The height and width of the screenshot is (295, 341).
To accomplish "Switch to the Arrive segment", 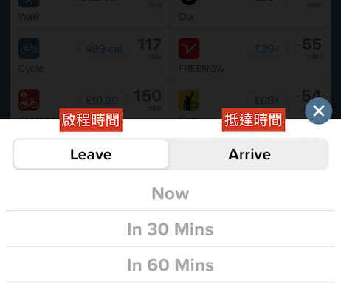I will point(249,154).
